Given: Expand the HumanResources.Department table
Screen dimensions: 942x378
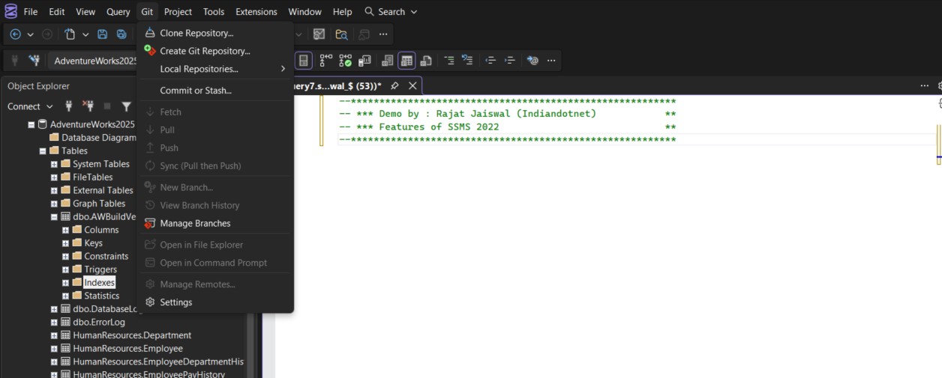Looking at the screenshot, I should tap(54, 335).
